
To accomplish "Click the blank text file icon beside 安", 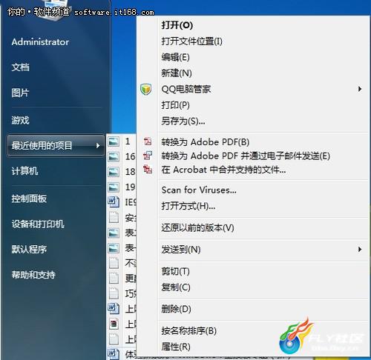I will (114, 217).
